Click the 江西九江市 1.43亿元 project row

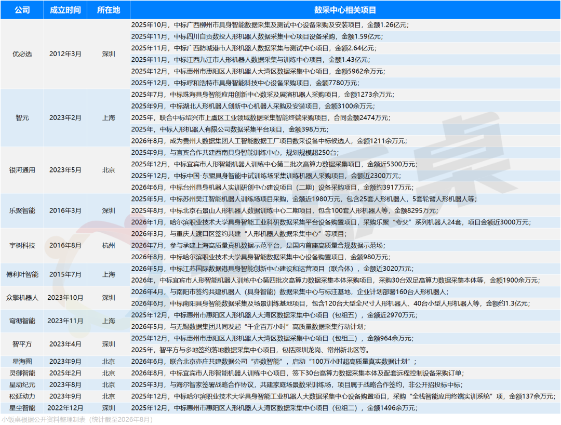[x=345, y=60]
